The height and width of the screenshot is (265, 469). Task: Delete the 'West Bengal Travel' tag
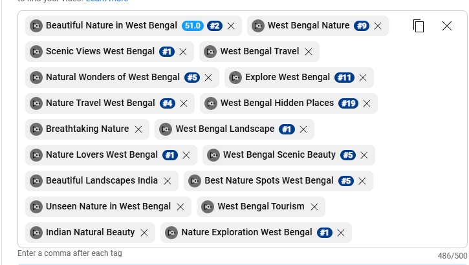[x=308, y=52]
